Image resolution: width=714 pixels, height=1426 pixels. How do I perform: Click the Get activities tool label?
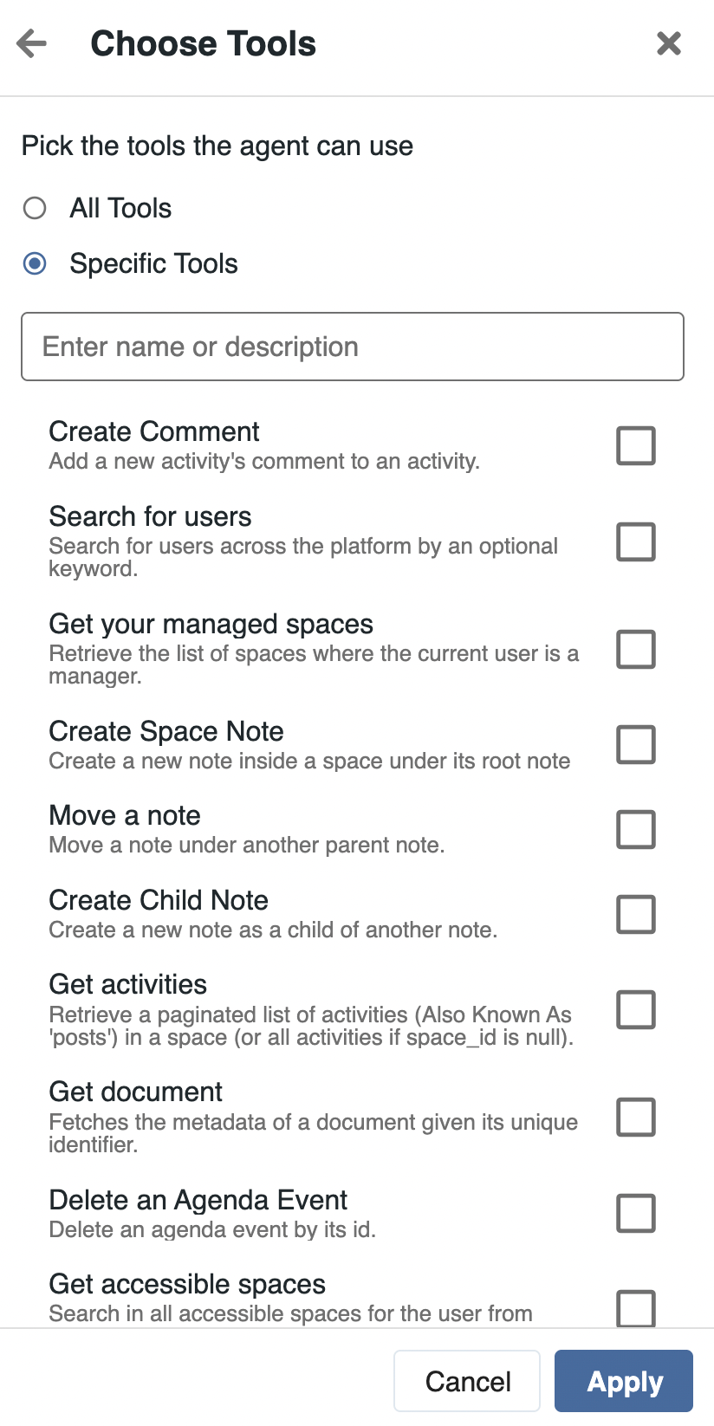(x=128, y=984)
